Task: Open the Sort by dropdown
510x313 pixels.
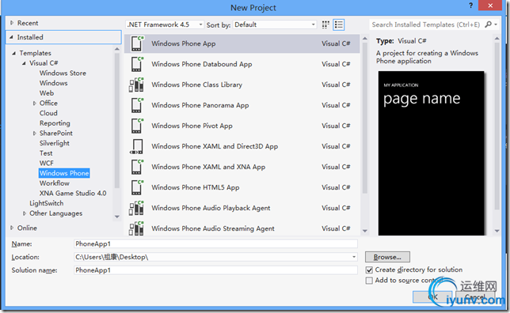Action: (275, 25)
